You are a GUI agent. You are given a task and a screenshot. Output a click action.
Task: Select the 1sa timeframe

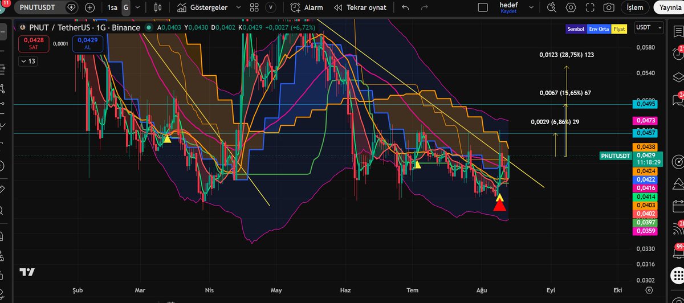click(112, 8)
